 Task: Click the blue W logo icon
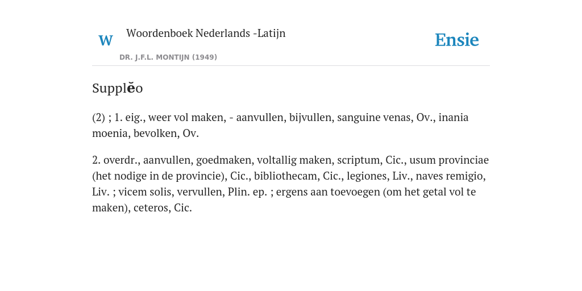coord(106,40)
